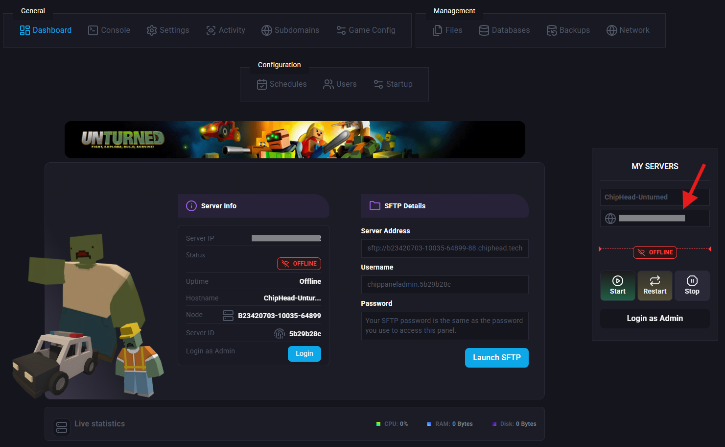725x447 pixels.
Task: Start the server
Action: tap(618, 286)
